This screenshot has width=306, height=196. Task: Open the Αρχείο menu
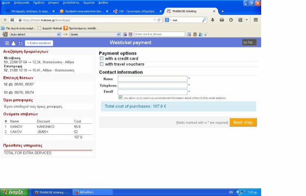click(x=6, y=3)
